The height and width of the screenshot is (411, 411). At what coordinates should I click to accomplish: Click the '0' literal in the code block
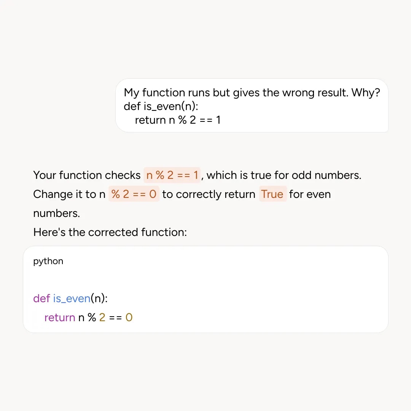tap(129, 317)
